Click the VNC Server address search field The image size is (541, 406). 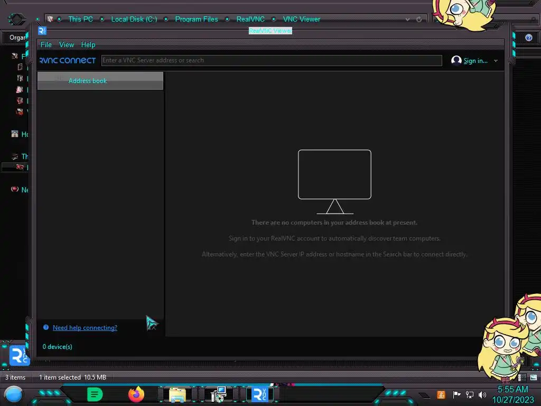272,60
